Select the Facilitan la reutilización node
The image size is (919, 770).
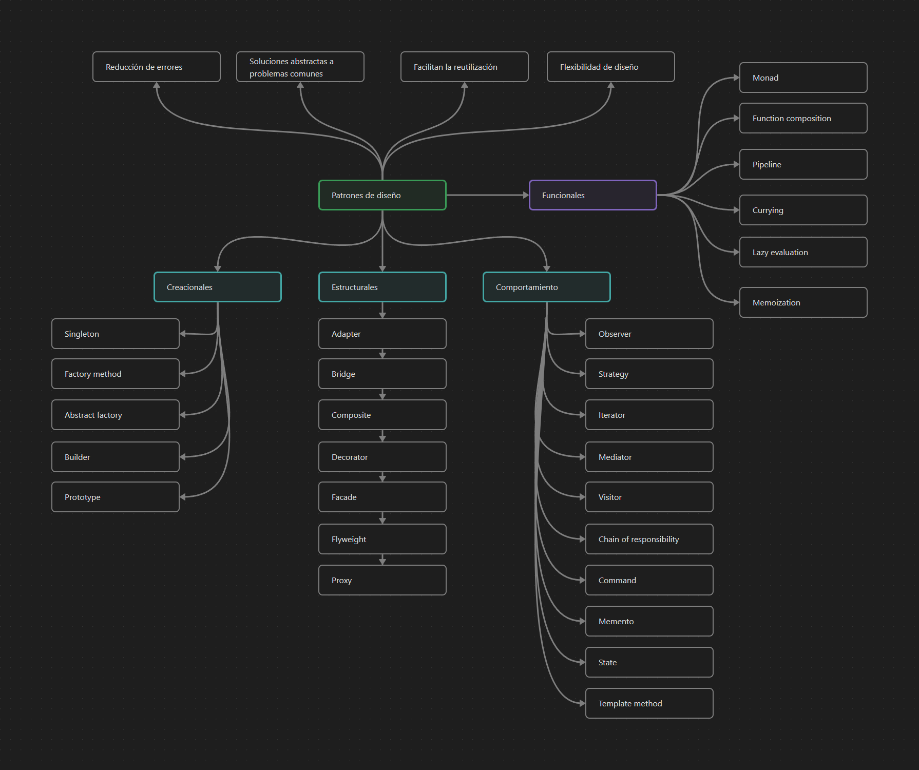pos(465,67)
